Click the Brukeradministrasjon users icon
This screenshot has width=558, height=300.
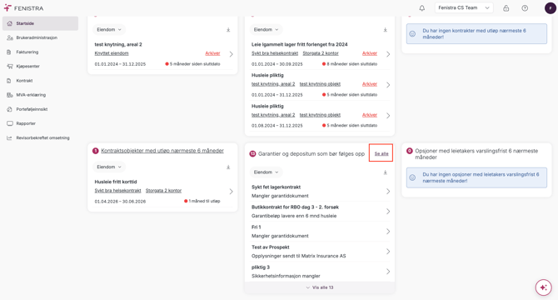point(10,37)
